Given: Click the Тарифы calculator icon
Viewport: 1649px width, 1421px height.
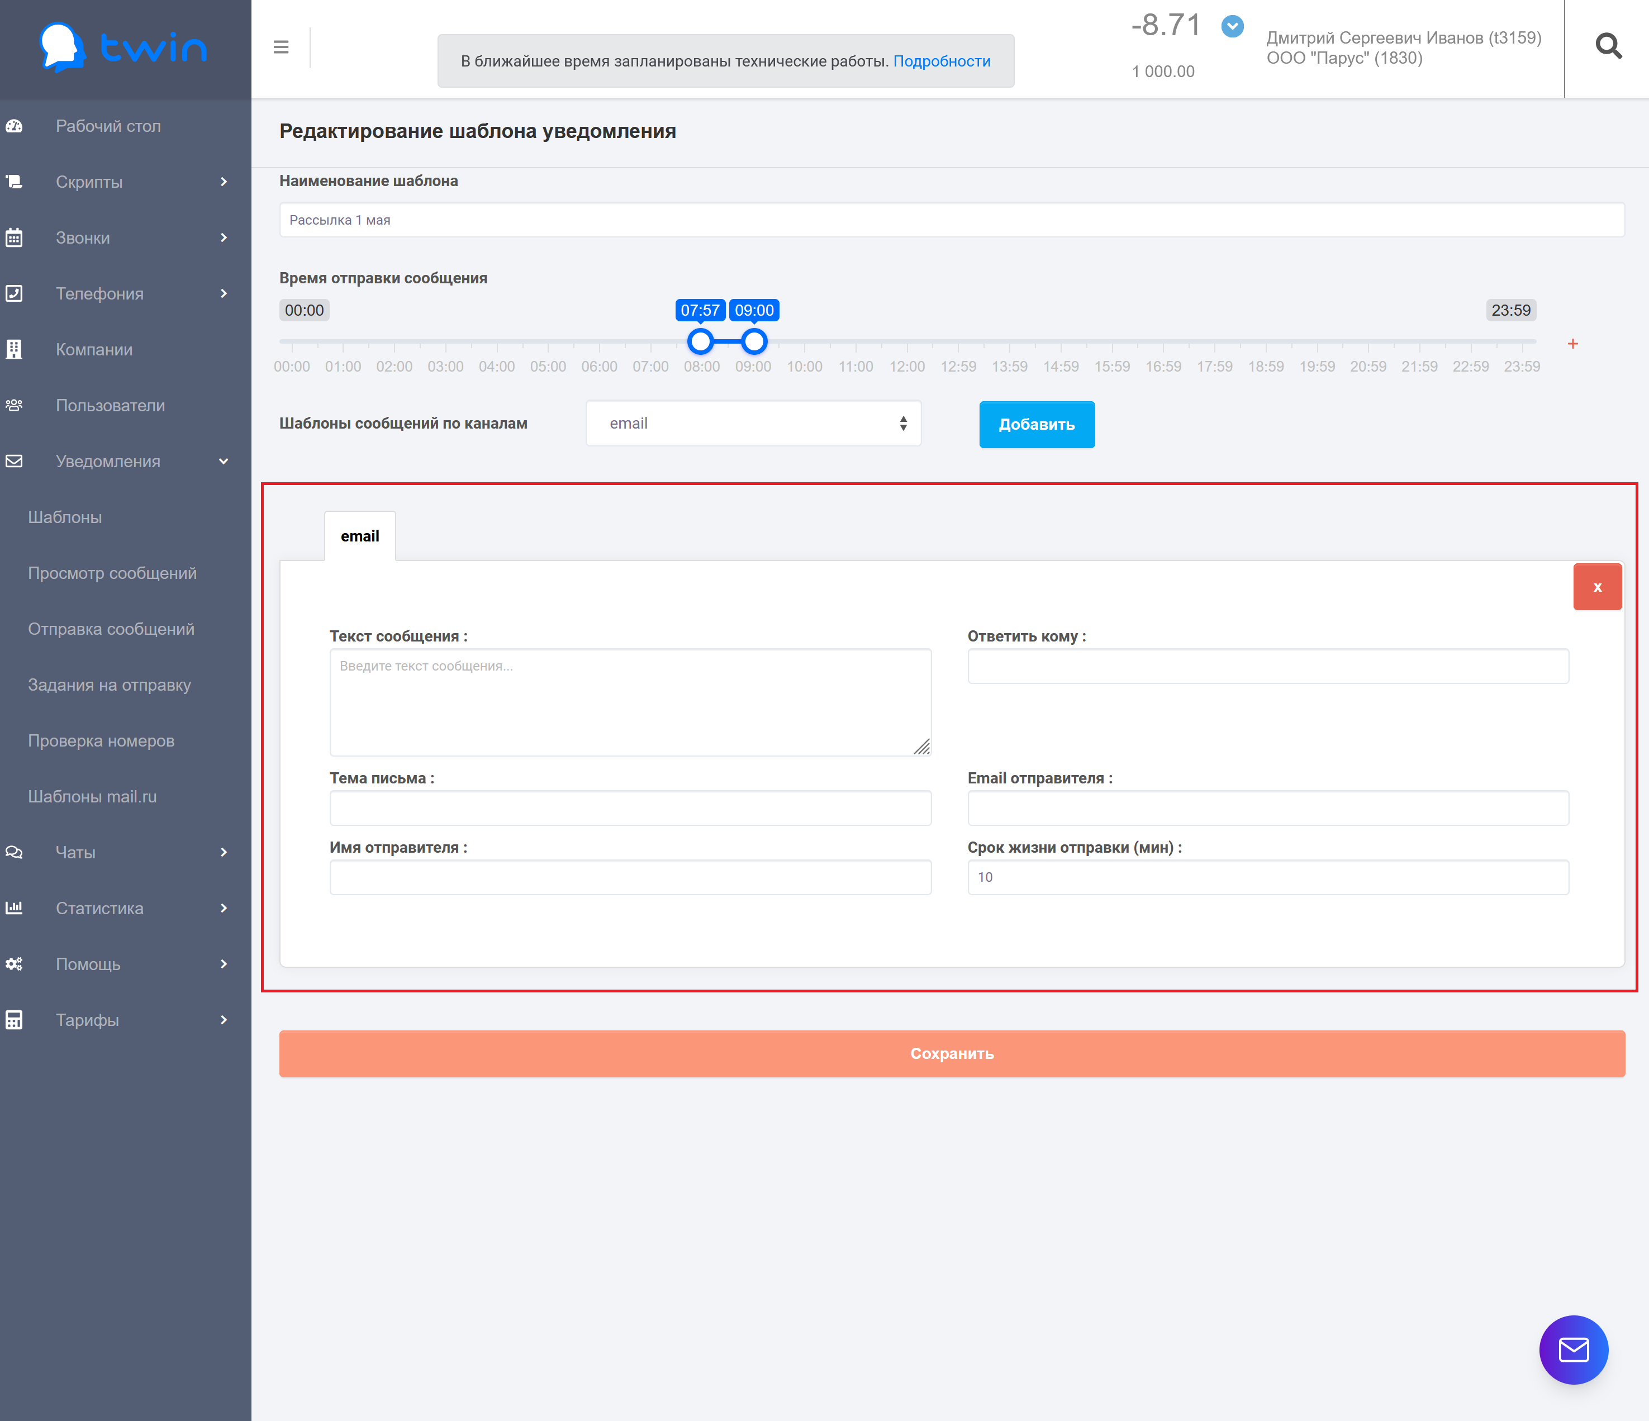Looking at the screenshot, I should [15, 1019].
